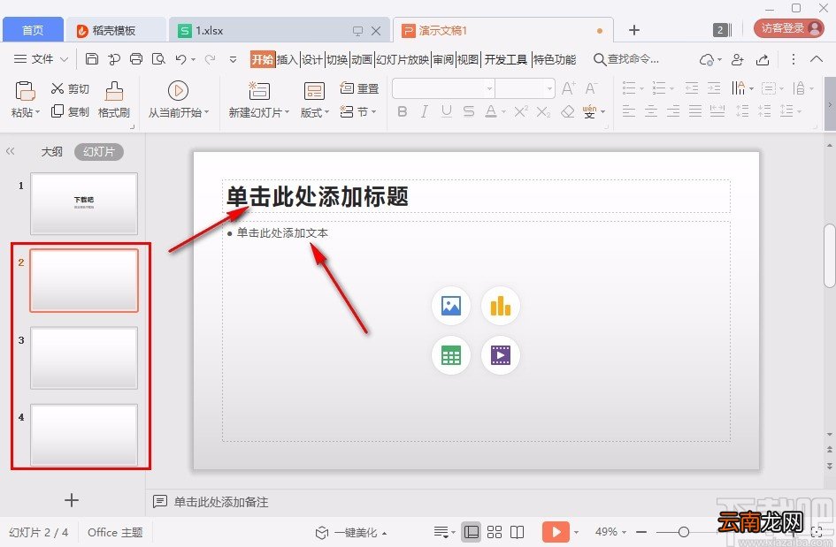Click the collaboration add-person icon

(738, 60)
